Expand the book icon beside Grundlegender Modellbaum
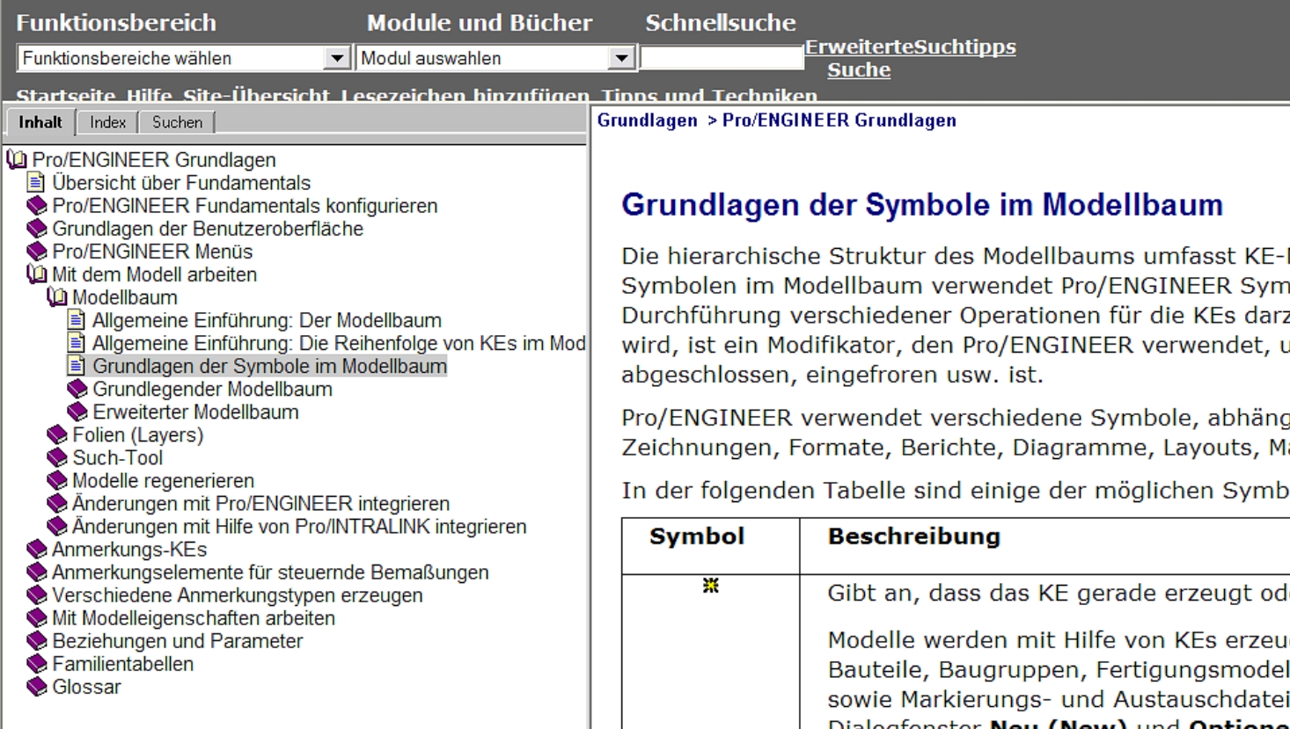Viewport: 1290px width, 729px height. click(77, 389)
